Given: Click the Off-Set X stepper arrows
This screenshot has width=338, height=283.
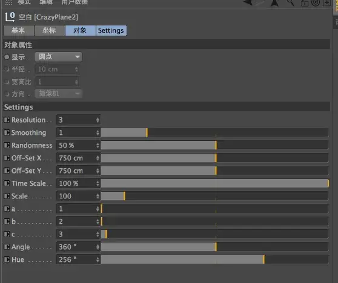Looking at the screenshot, I should pyautogui.click(x=98, y=158).
